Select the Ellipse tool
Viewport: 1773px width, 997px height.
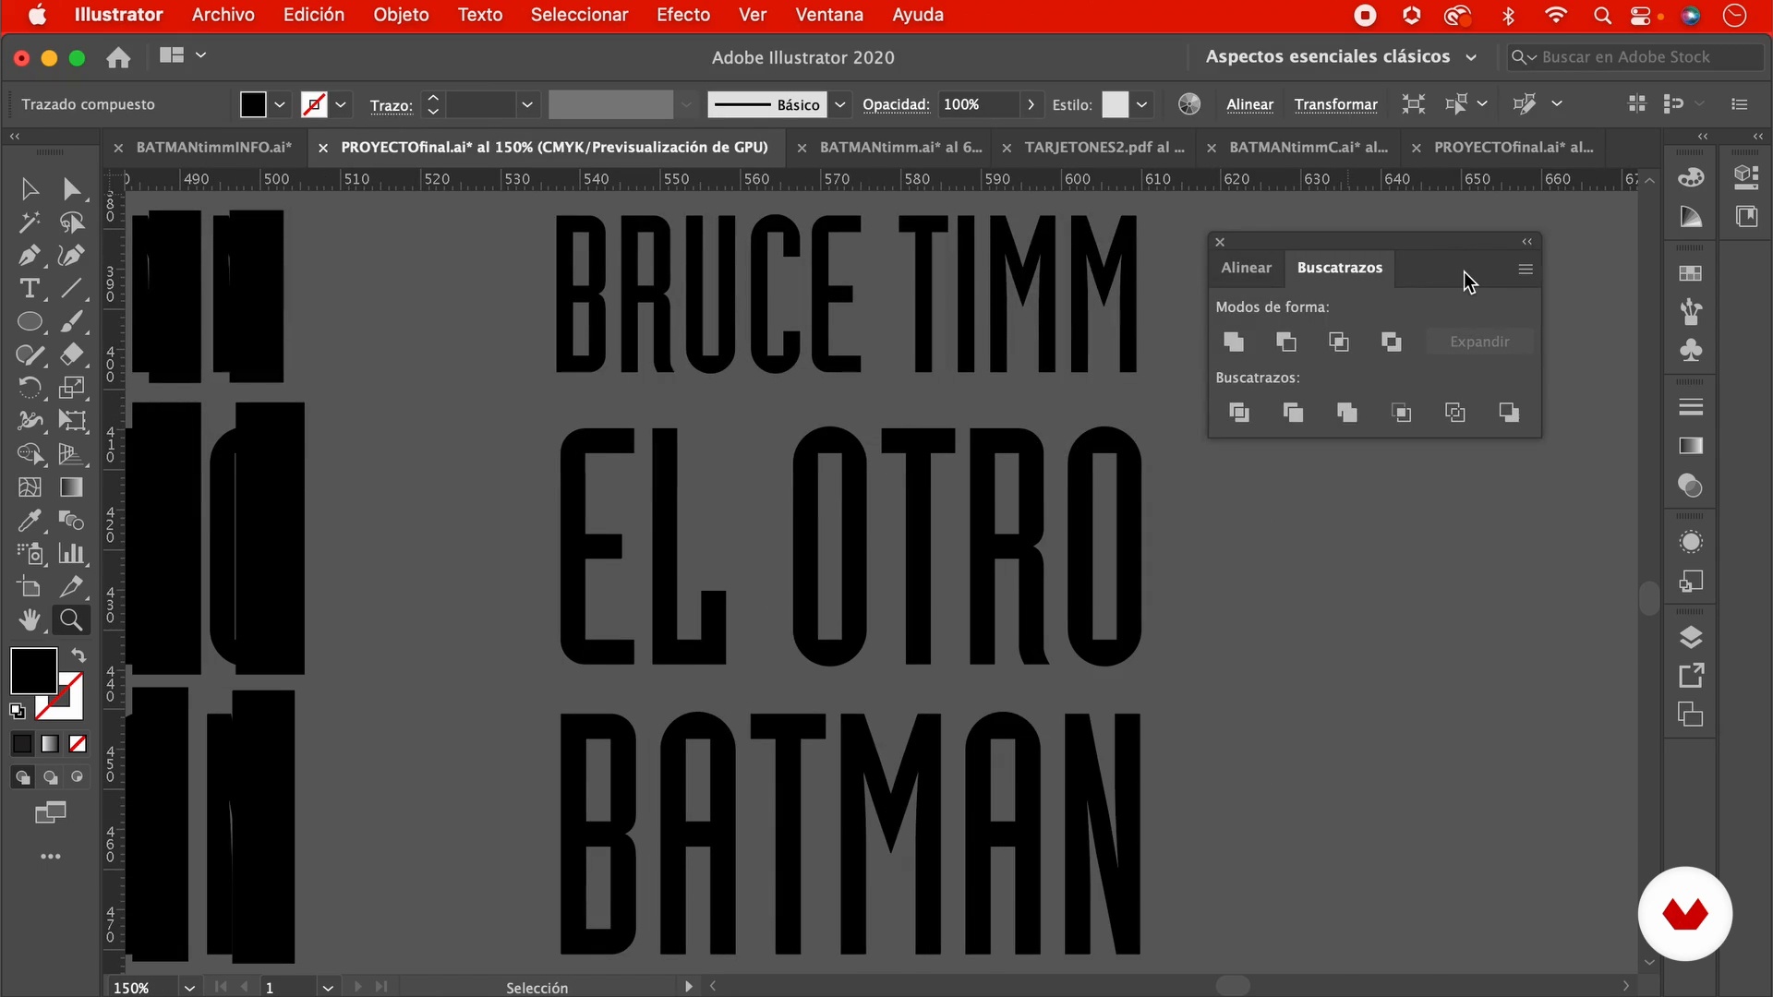(30, 322)
